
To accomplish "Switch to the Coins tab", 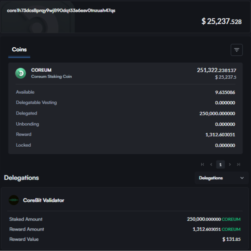I will click(x=19, y=50).
